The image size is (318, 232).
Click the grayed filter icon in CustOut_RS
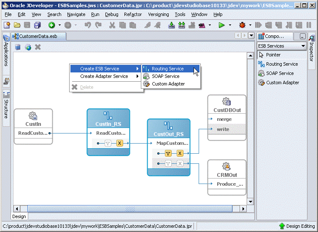tap(168, 163)
